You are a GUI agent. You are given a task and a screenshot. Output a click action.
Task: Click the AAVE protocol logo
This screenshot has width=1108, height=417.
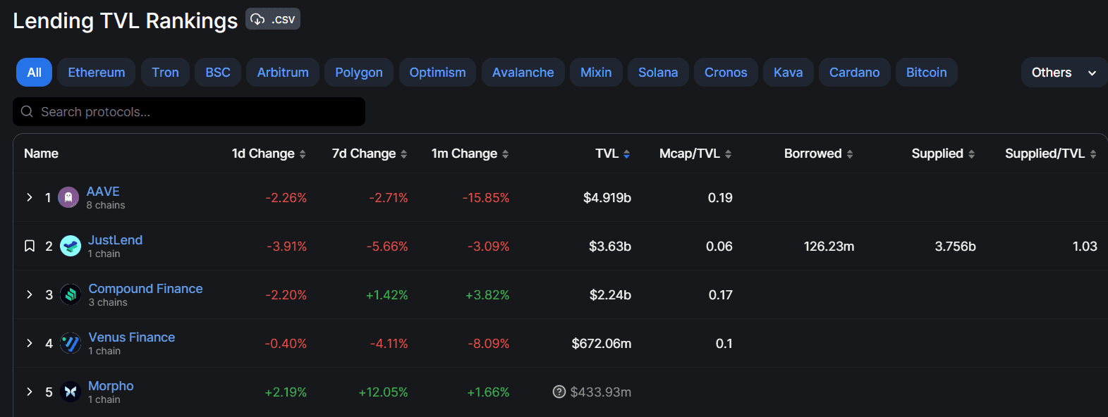pos(68,197)
